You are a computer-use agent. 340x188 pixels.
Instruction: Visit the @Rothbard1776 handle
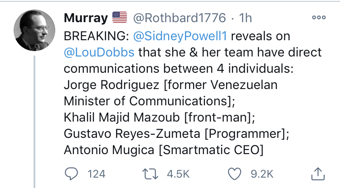click(x=180, y=18)
